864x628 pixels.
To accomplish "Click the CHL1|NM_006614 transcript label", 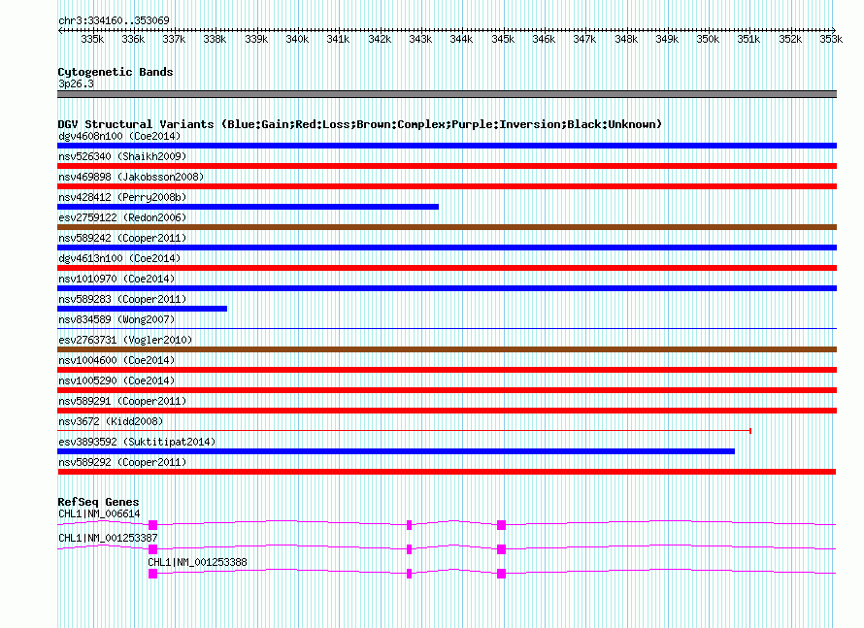I will [x=99, y=514].
